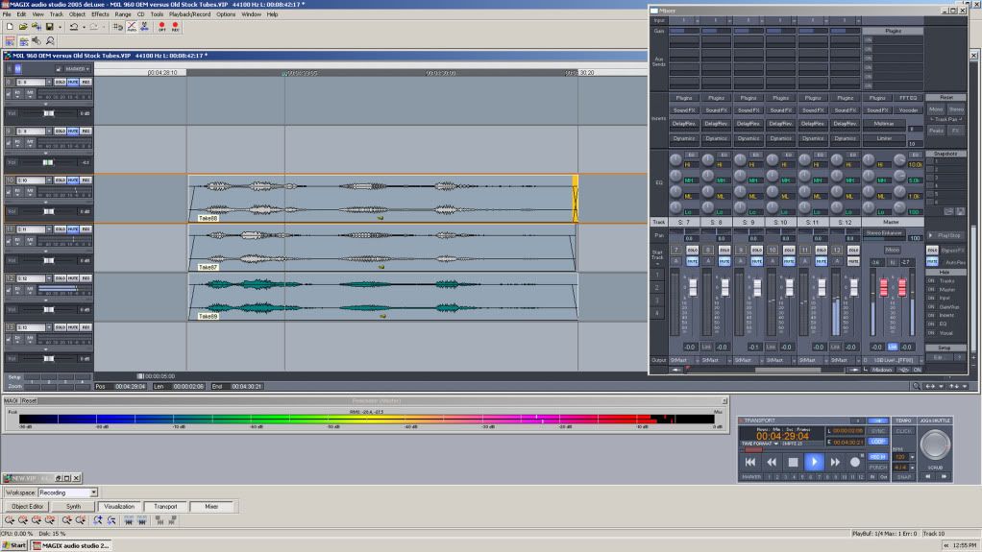This screenshot has height=552, width=982.
Task: Adjust the channel 7 volume fader
Action: (x=693, y=287)
